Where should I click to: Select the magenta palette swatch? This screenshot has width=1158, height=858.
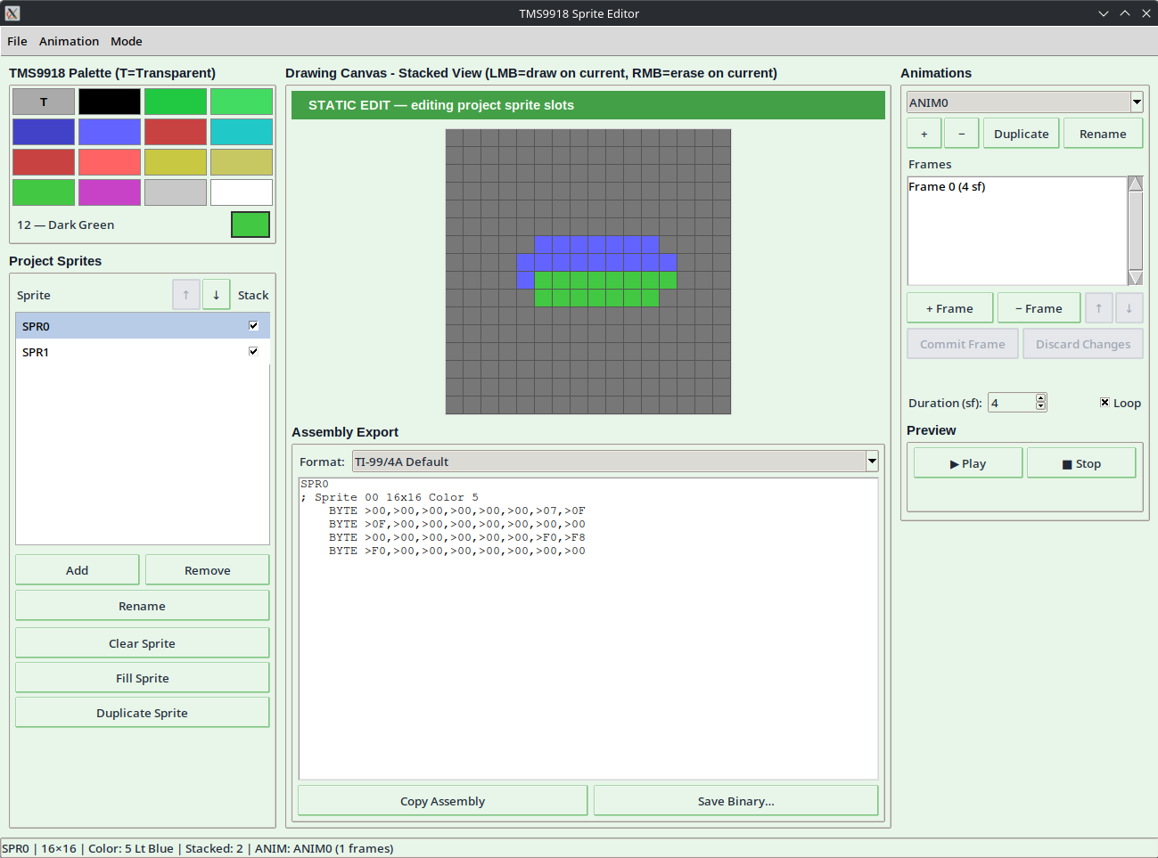click(x=110, y=192)
